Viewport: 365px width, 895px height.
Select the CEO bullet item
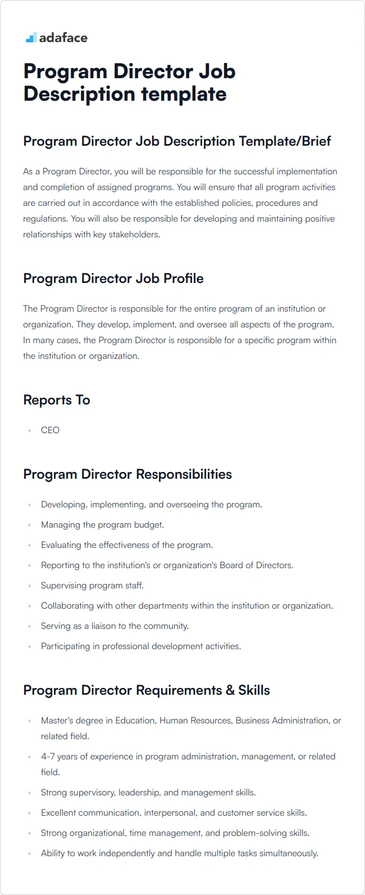(x=50, y=430)
